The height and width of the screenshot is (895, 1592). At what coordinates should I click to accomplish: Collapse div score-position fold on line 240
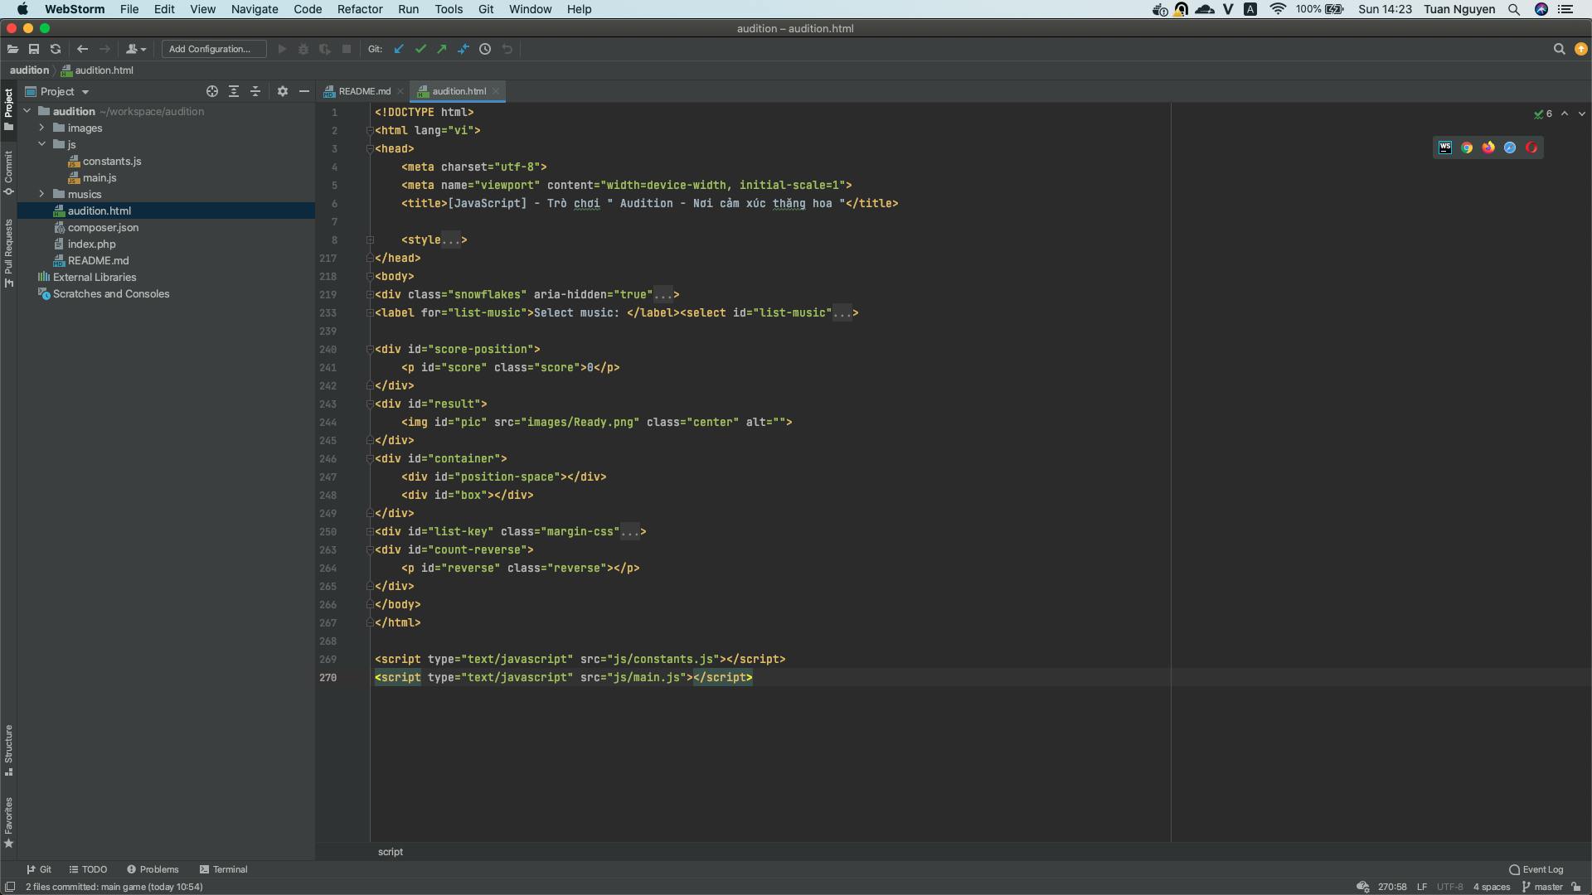(369, 349)
